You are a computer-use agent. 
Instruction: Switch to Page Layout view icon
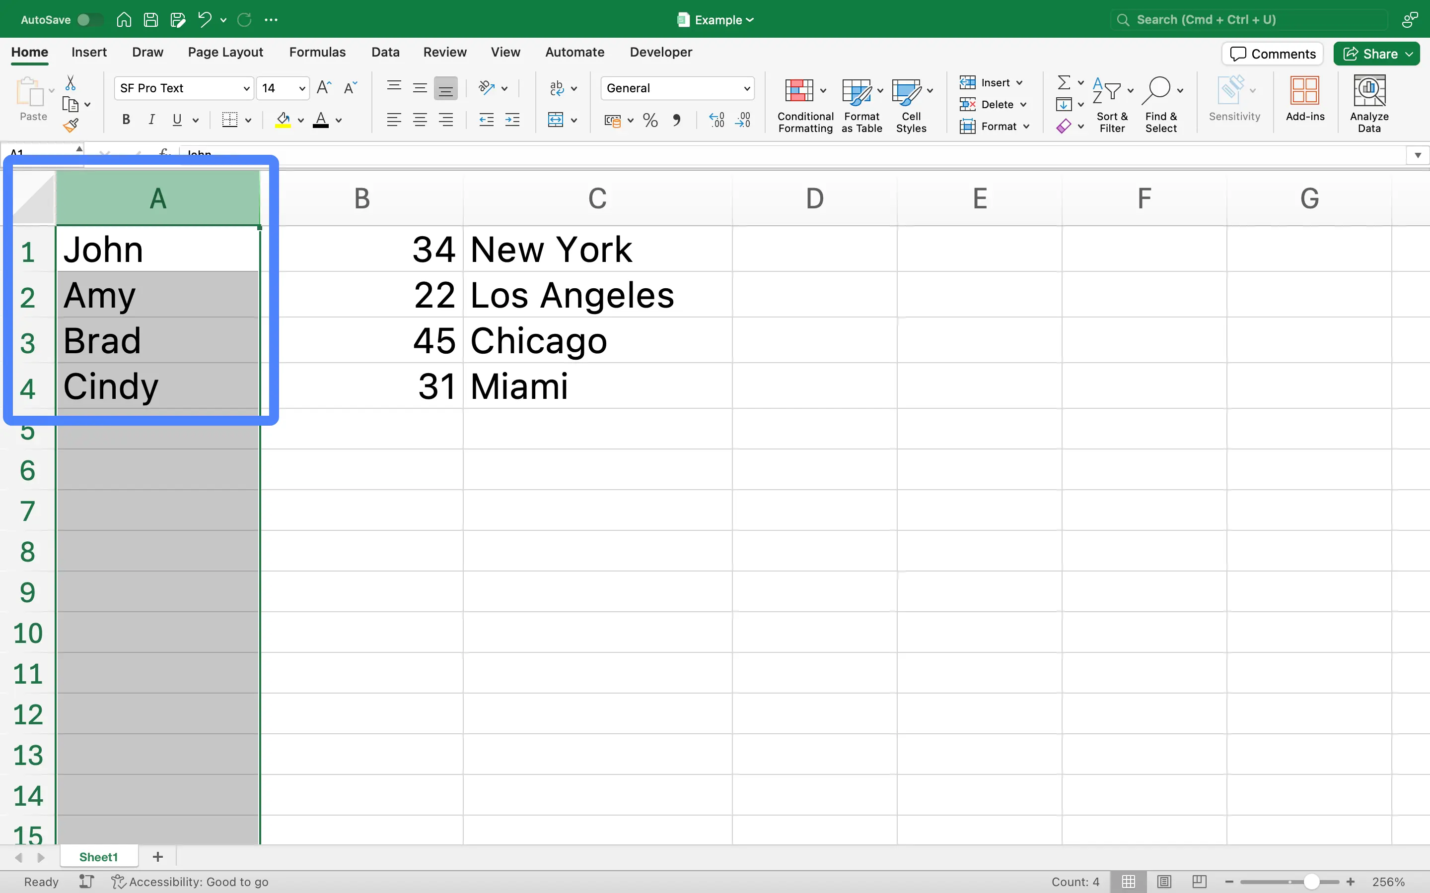click(1164, 882)
